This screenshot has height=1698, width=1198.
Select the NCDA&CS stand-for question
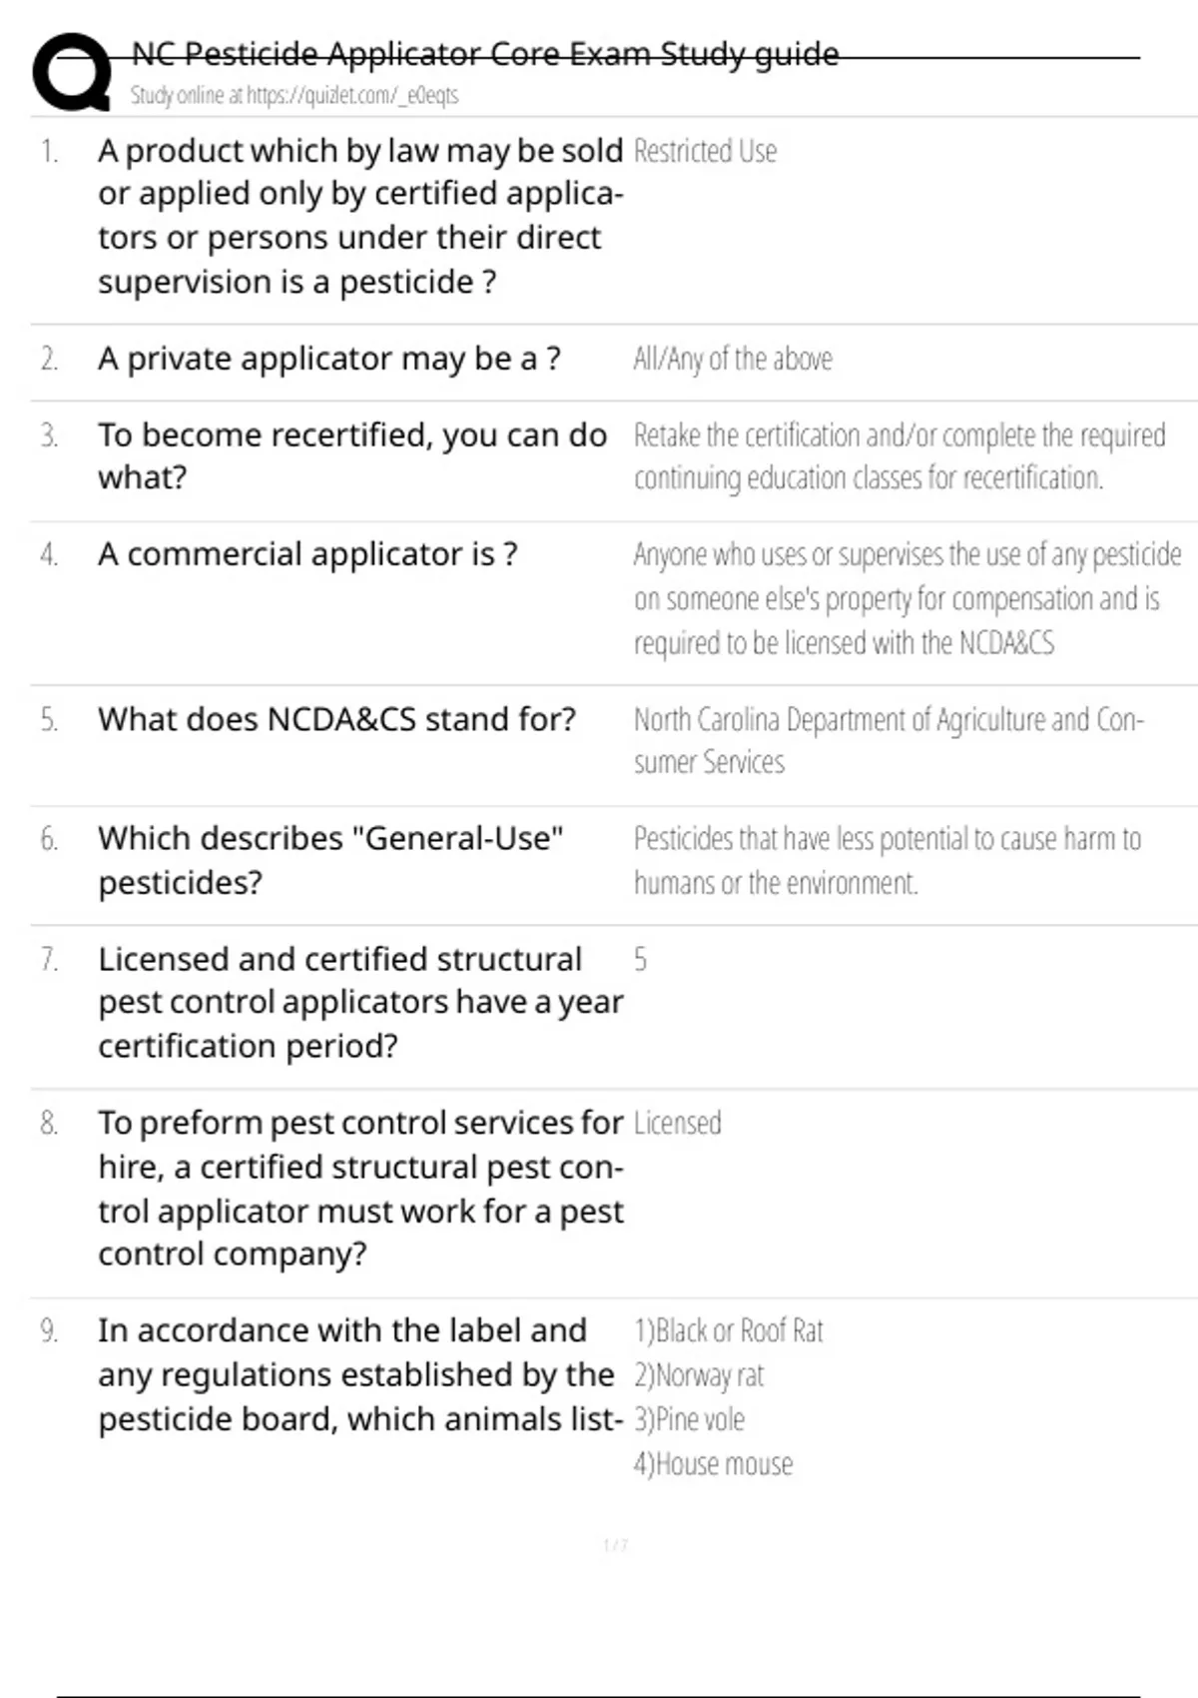pos(336,720)
